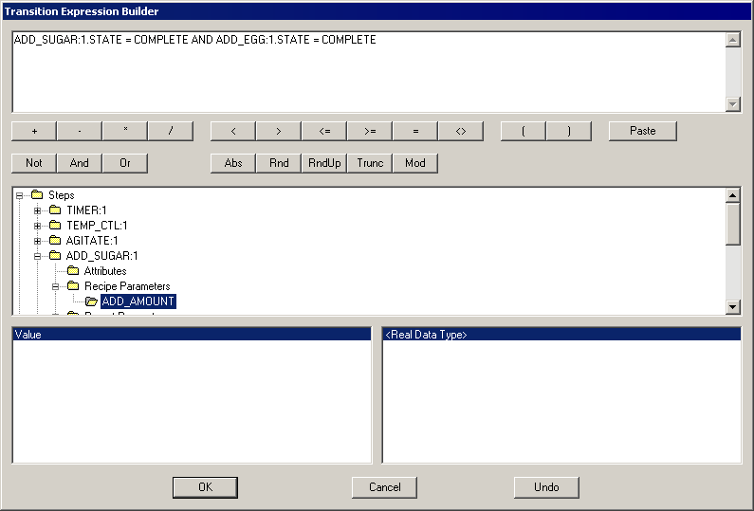Image resolution: width=754 pixels, height=511 pixels.
Task: Insert the multiplication operator
Action: click(x=125, y=131)
